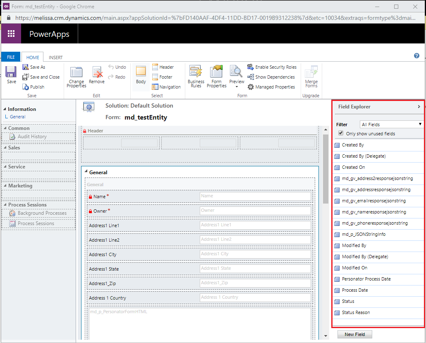Open the FILE menu tab
426x343 pixels.
[11, 57]
